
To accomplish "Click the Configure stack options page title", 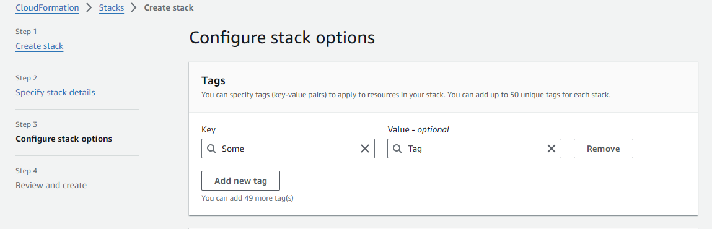I will 282,38.
